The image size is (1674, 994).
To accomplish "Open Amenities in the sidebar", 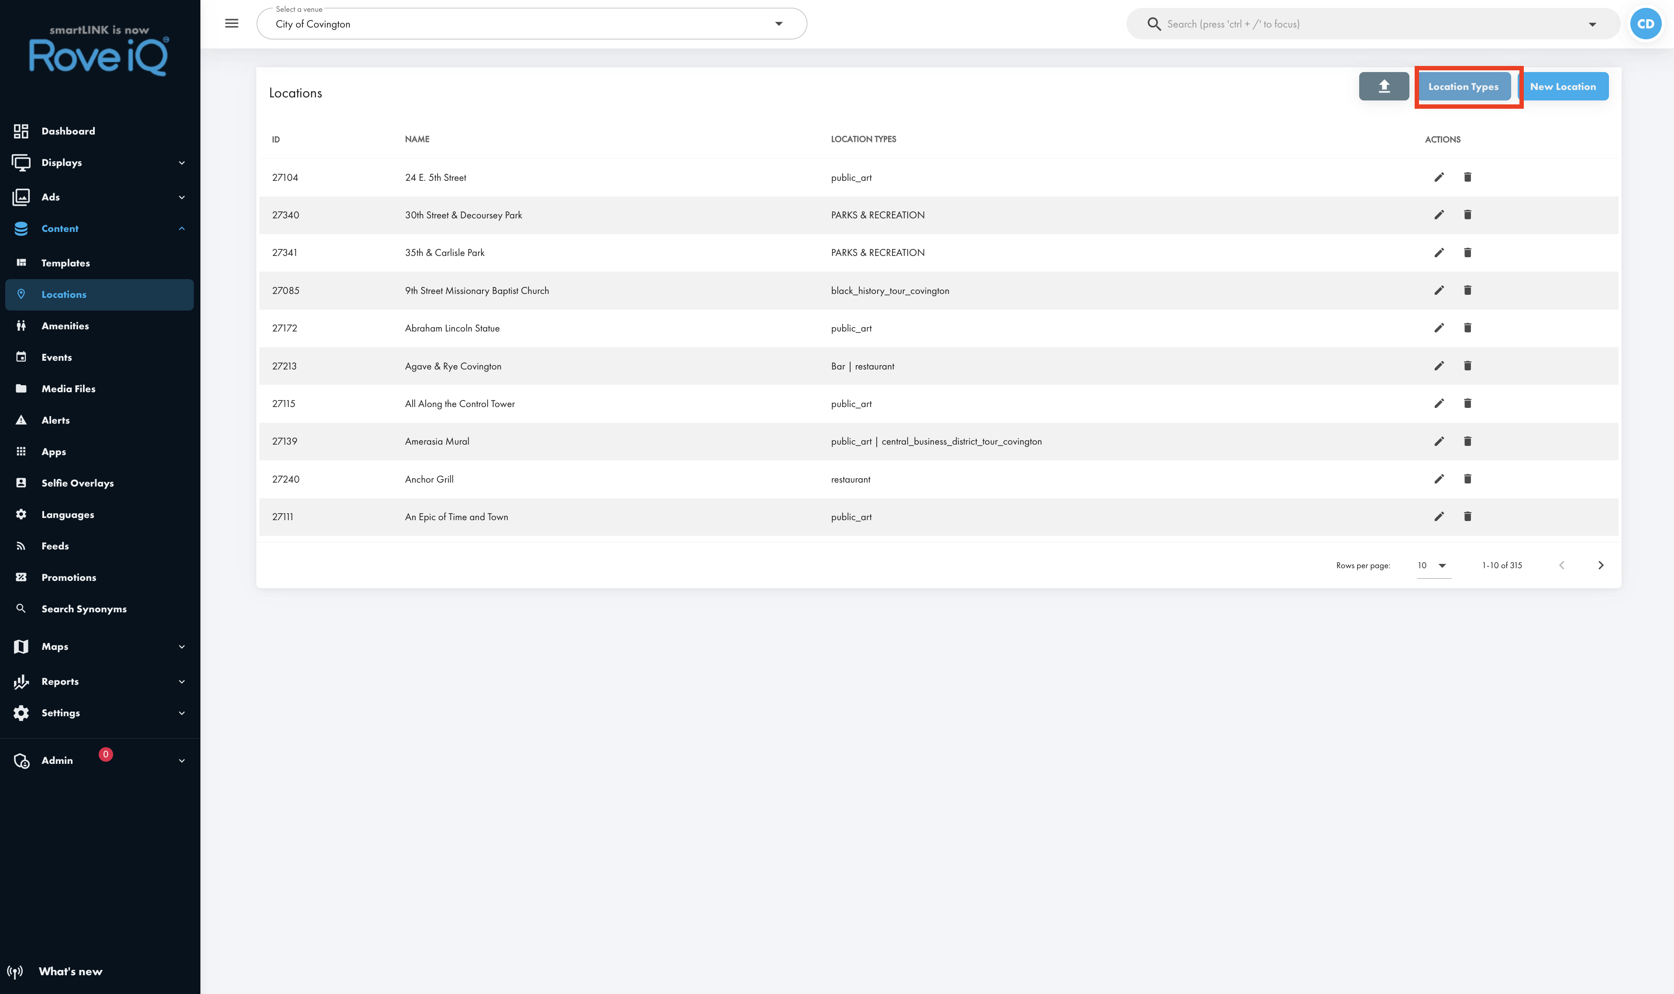I will coord(99,325).
